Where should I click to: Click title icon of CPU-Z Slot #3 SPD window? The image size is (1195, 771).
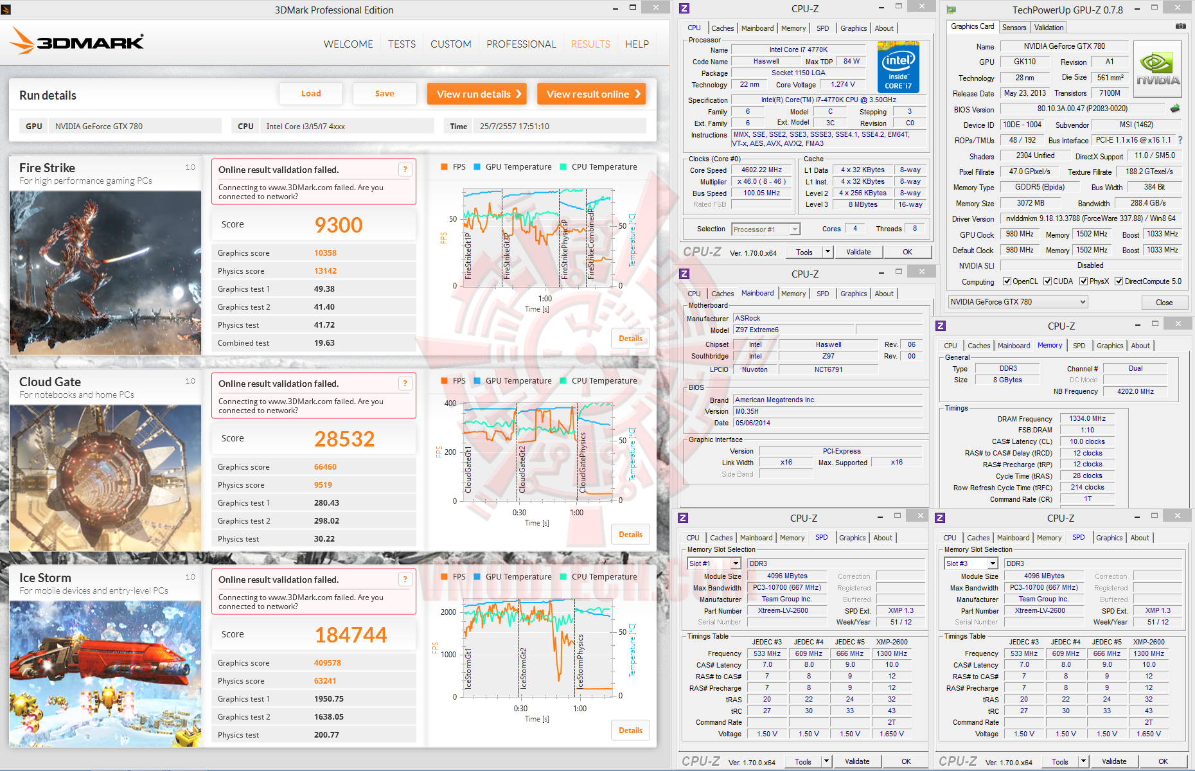point(940,518)
